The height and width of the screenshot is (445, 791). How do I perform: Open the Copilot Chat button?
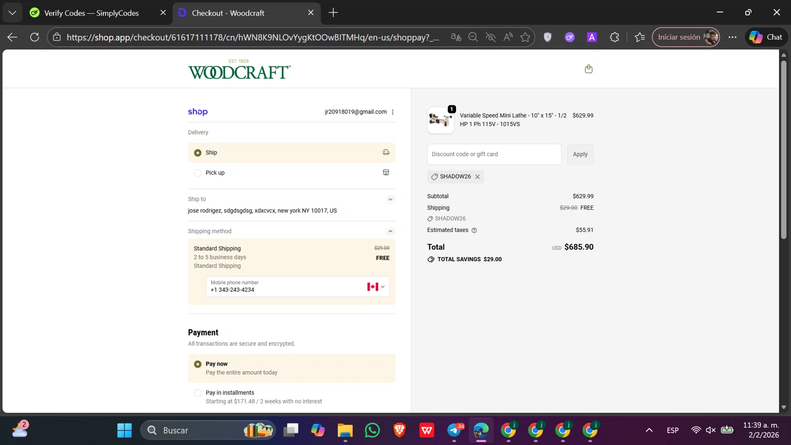766,37
